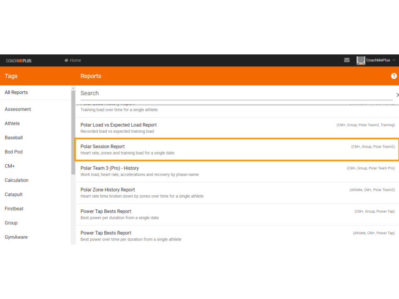Viewport: 399px width, 299px height.
Task: Click the CoachMePlus account name
Action: tap(378, 60)
